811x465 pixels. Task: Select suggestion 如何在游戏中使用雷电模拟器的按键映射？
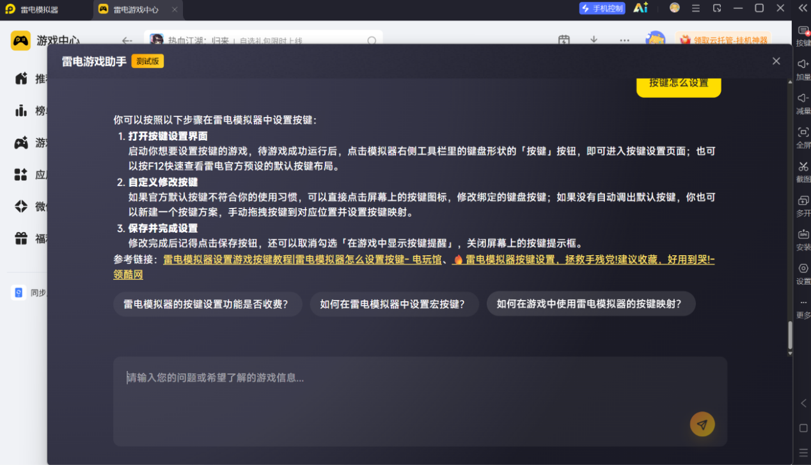pyautogui.click(x=590, y=304)
